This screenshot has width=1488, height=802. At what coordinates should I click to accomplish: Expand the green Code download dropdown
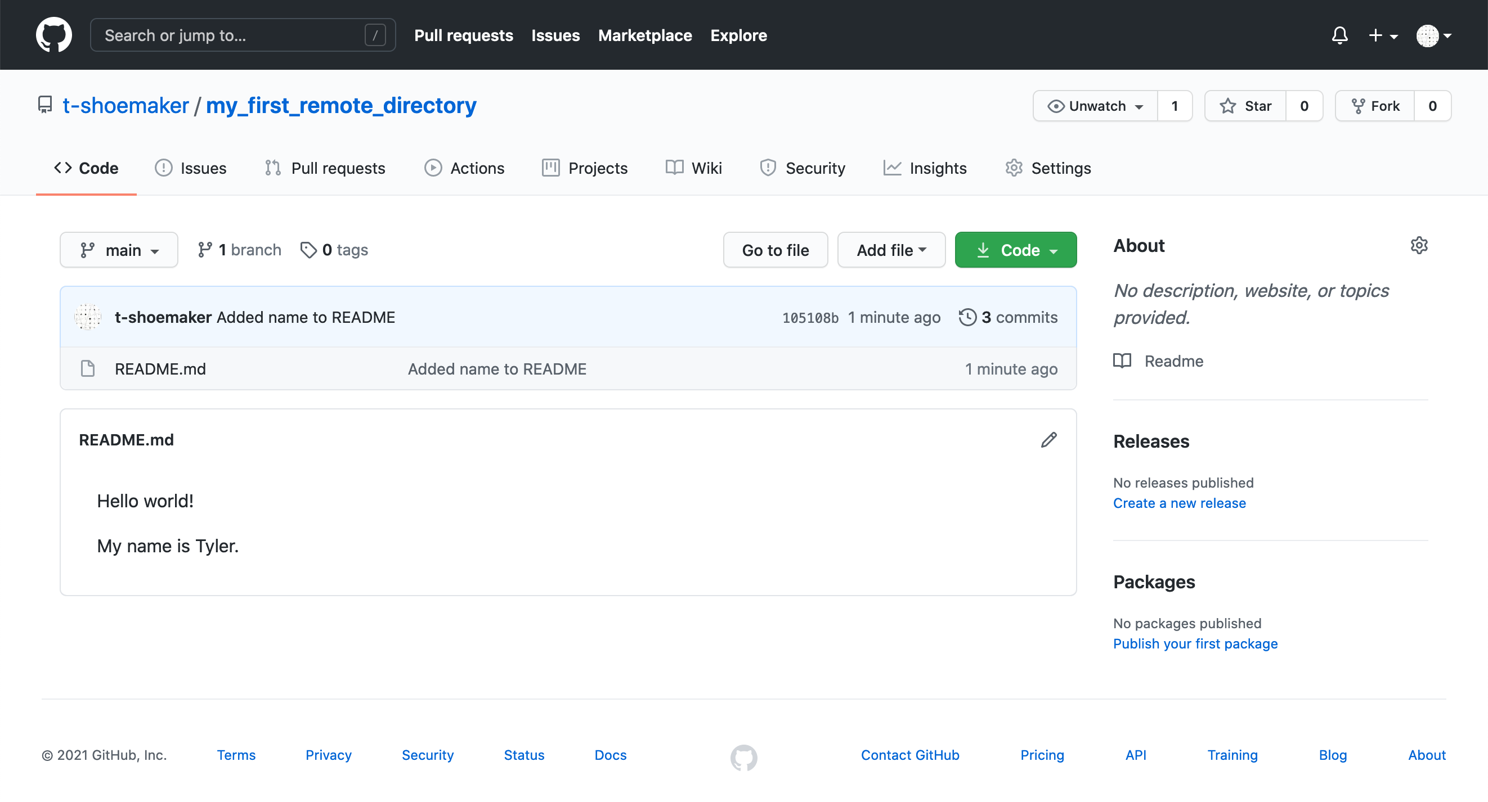1015,250
